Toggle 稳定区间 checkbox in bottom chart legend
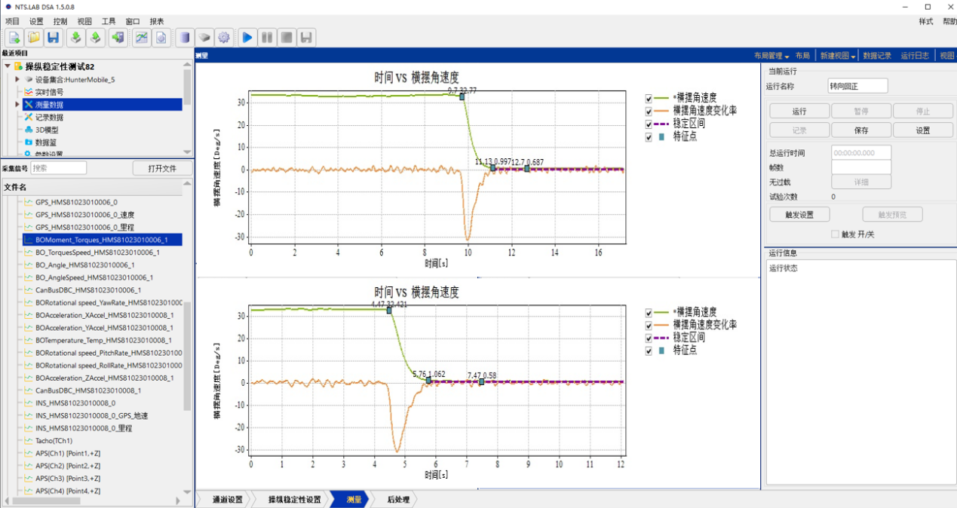The width and height of the screenshot is (957, 508). 649,338
